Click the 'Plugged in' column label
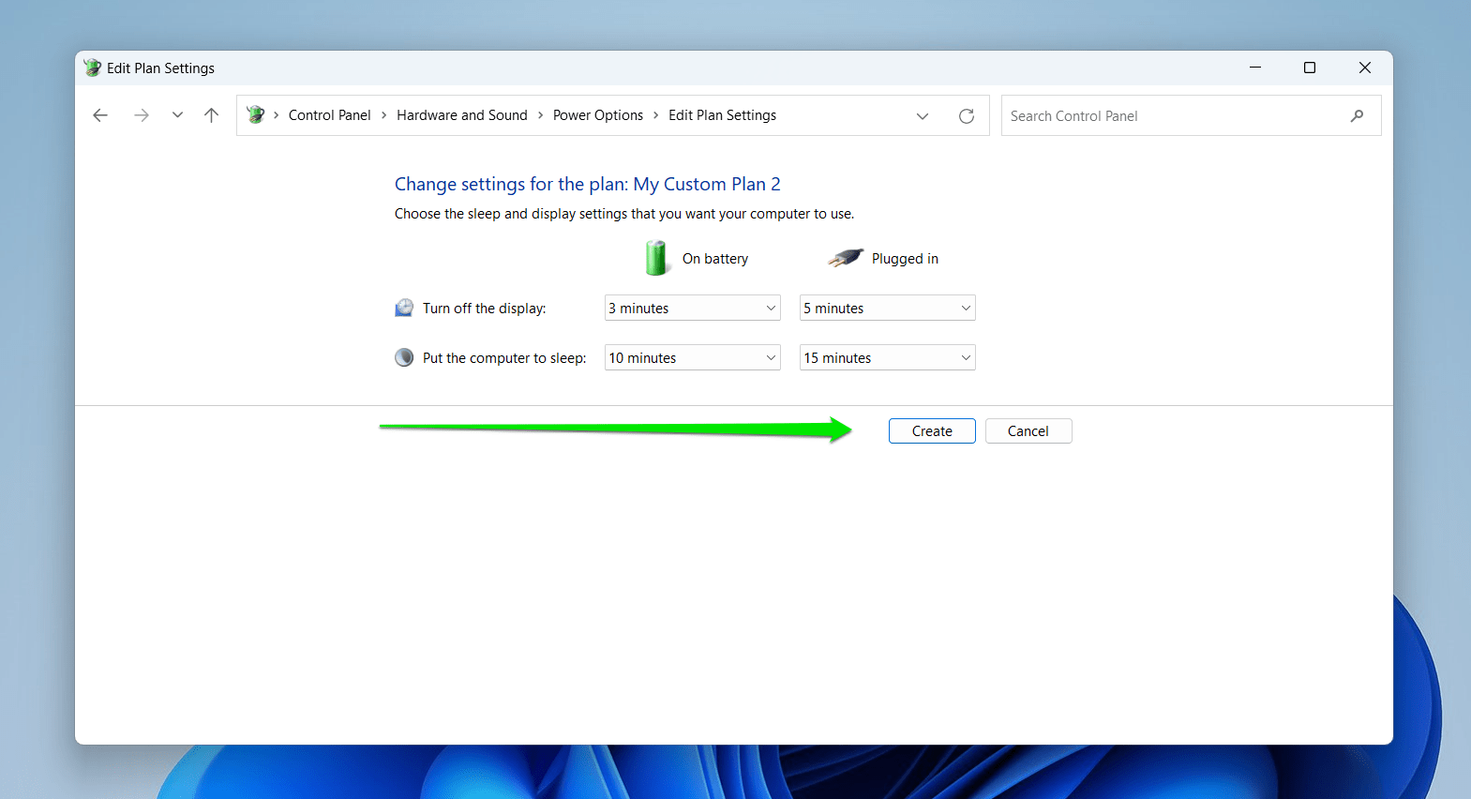This screenshot has width=1471, height=799. click(x=905, y=259)
